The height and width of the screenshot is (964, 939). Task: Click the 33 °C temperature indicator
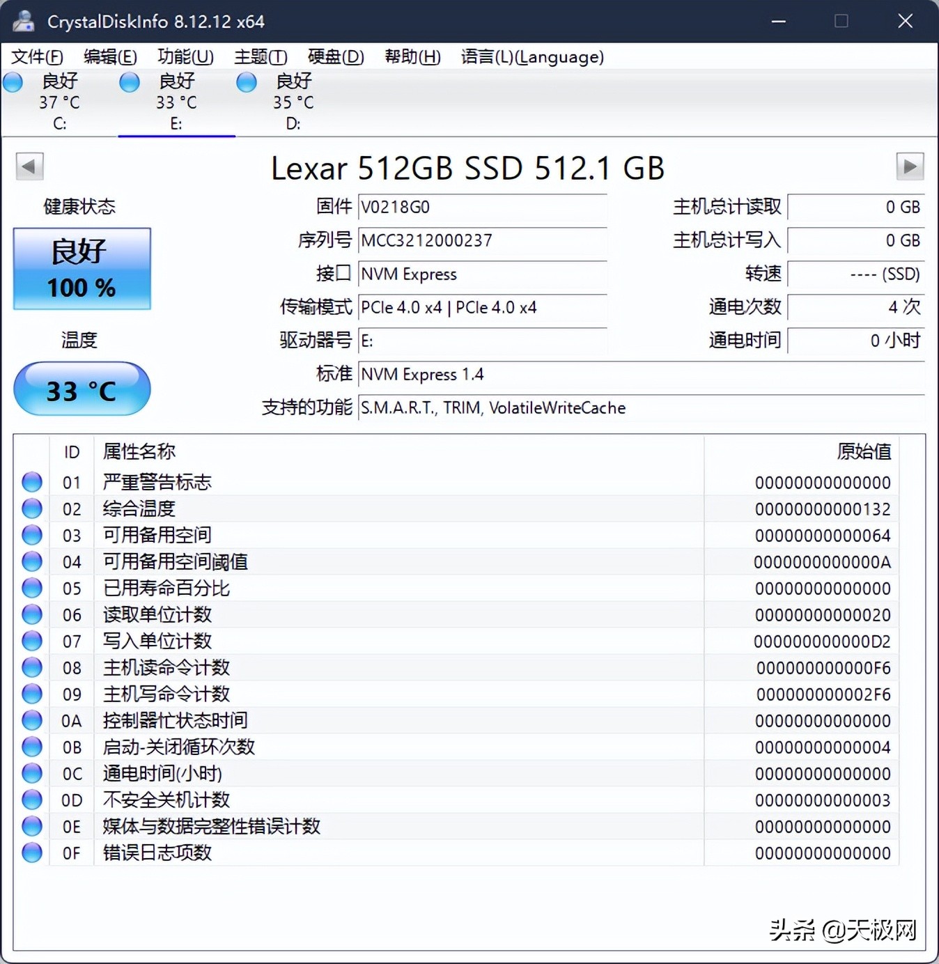82,390
